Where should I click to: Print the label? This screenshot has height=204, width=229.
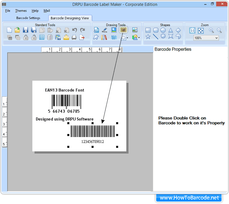coord(74,37)
